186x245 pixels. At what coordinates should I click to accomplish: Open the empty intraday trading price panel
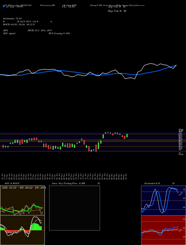coord(74,208)
